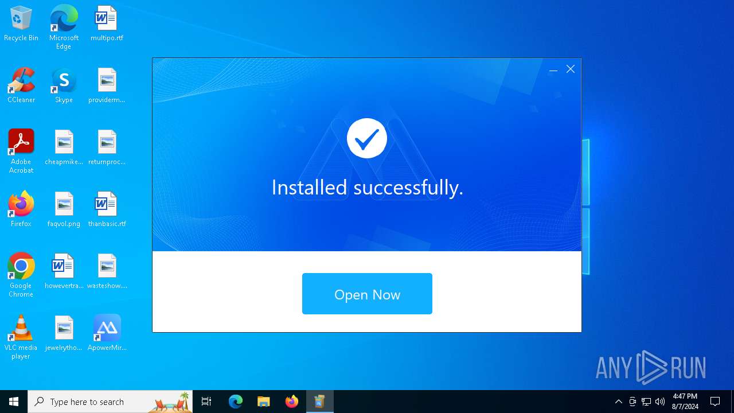Select the faqvol.png file
The height and width of the screenshot is (413, 734).
tap(64, 210)
